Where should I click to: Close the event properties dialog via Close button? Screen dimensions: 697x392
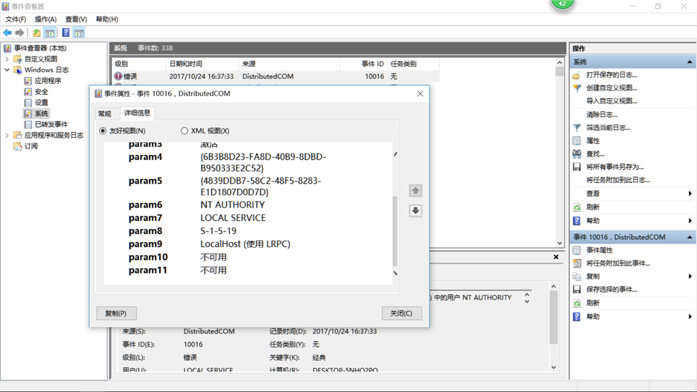403,313
